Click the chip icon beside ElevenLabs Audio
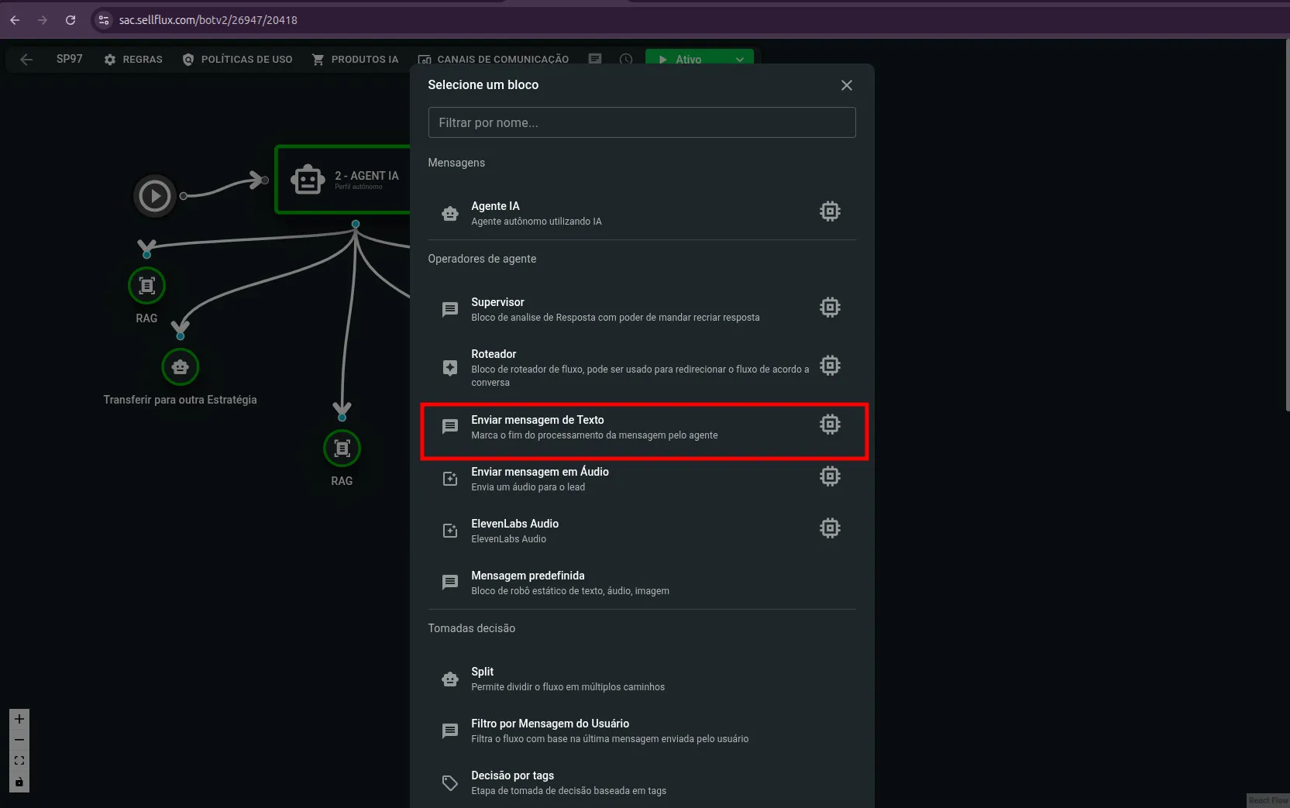Viewport: 1290px width, 808px height. pyautogui.click(x=830, y=528)
